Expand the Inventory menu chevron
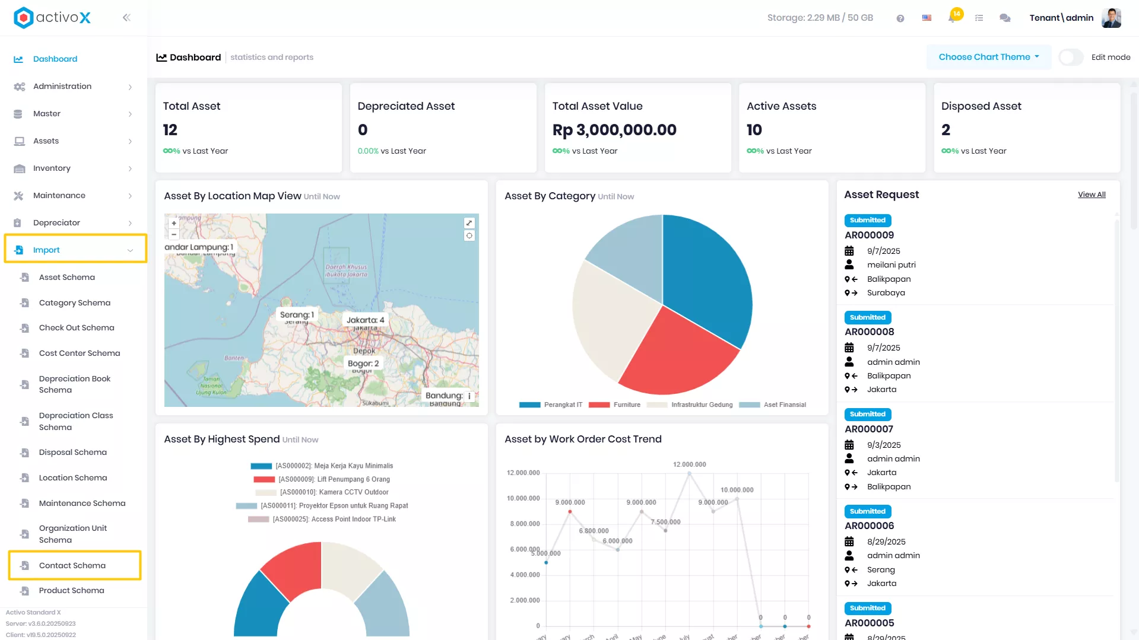This screenshot has height=640, width=1139. [x=130, y=169]
